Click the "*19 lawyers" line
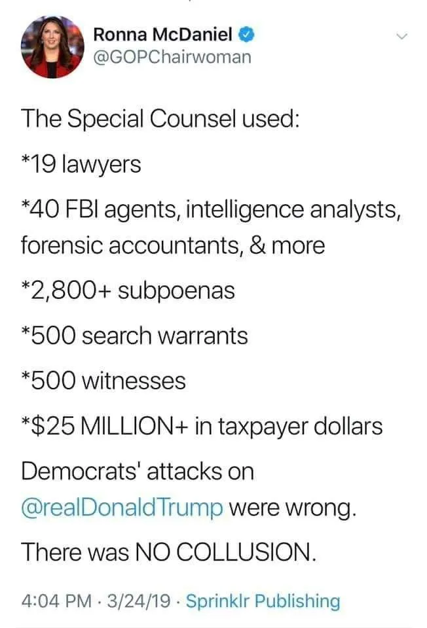 click(x=81, y=164)
